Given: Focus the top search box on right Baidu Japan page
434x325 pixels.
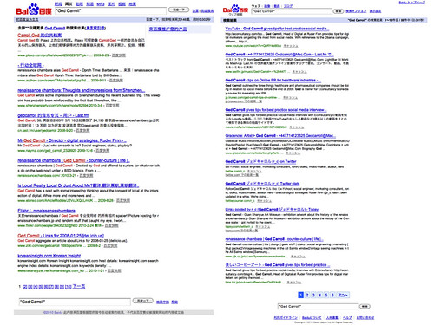Looking at the screenshot, I should tap(292, 11).
